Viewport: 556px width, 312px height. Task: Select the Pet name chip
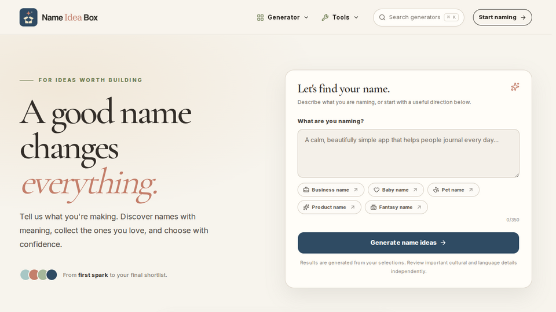pyautogui.click(x=453, y=190)
